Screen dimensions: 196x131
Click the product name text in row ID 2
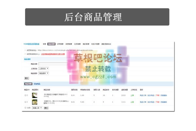pos(56,95)
